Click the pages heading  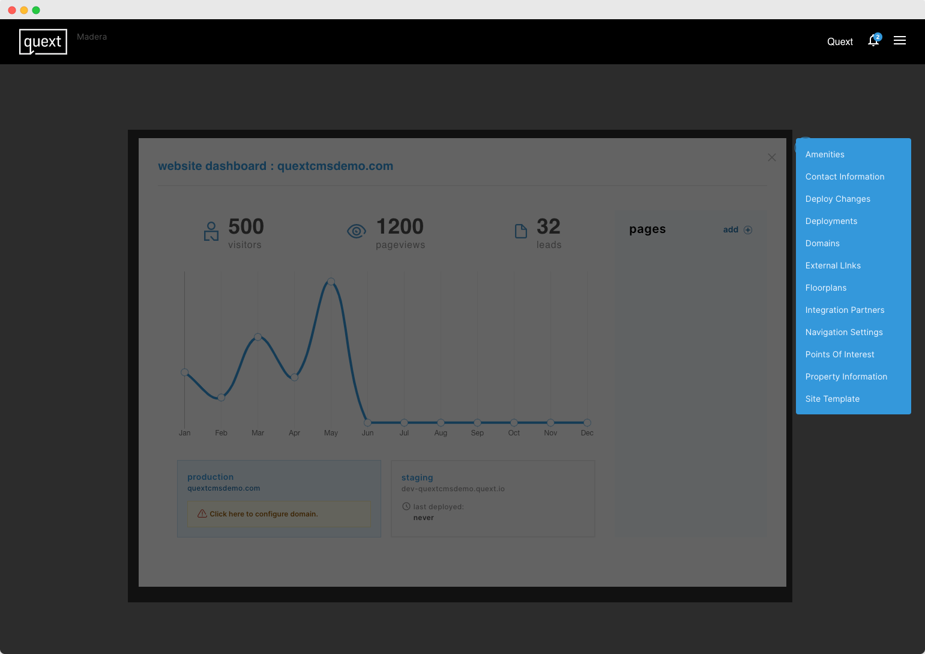coord(647,229)
